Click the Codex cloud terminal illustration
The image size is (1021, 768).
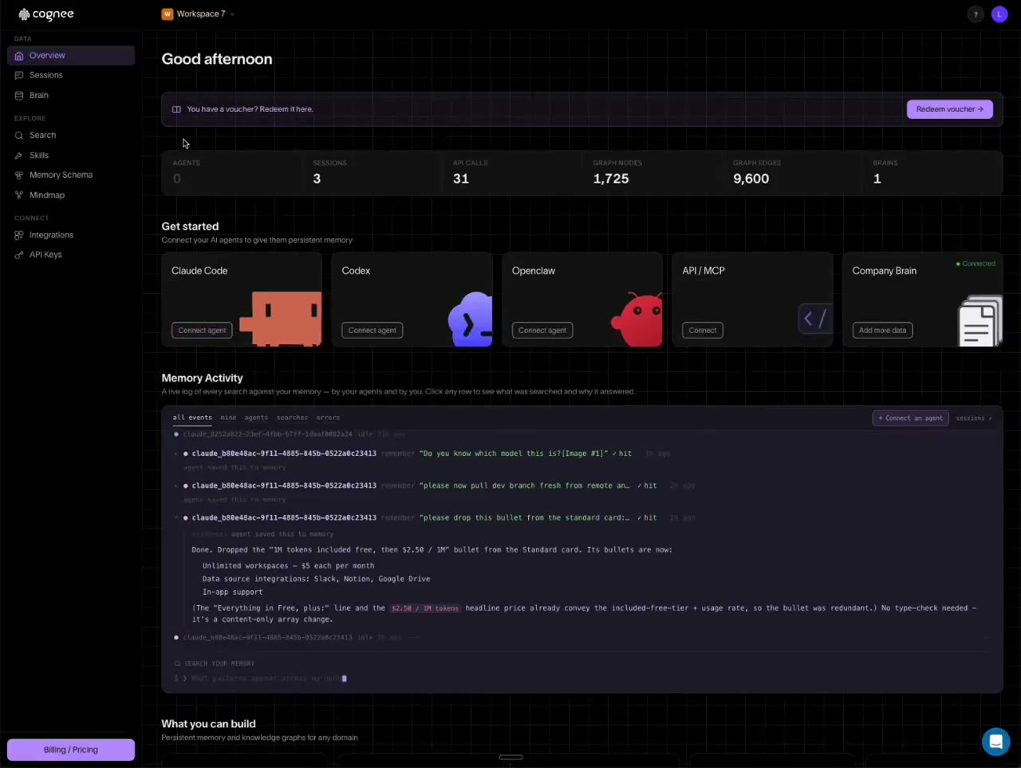tap(471, 319)
